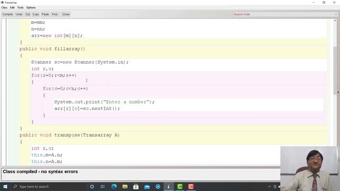Screen dimensions: 340x191
Task: Click the Windows Start button
Action: pyautogui.click(x=5, y=186)
